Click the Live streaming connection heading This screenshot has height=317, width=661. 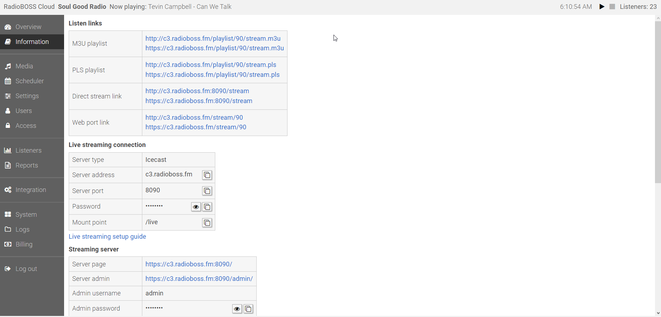pyautogui.click(x=107, y=145)
